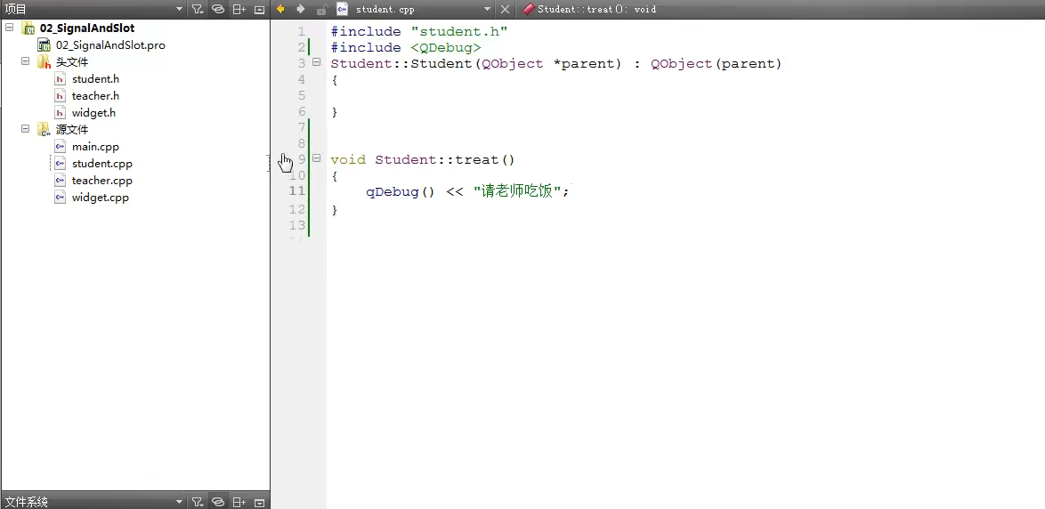Collapse the 源文件 folder
The height and width of the screenshot is (509, 1045).
25,128
